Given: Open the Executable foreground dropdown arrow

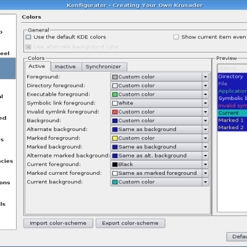Looking at the screenshot, I should click(x=205, y=94).
